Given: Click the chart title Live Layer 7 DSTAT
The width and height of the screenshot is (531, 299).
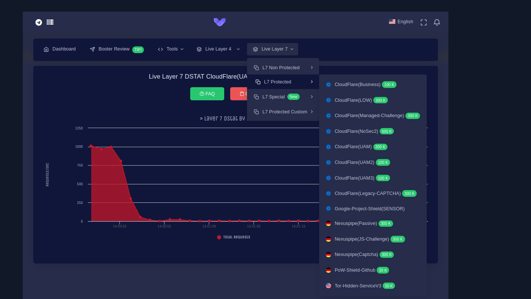Looking at the screenshot, I should 198,76.
